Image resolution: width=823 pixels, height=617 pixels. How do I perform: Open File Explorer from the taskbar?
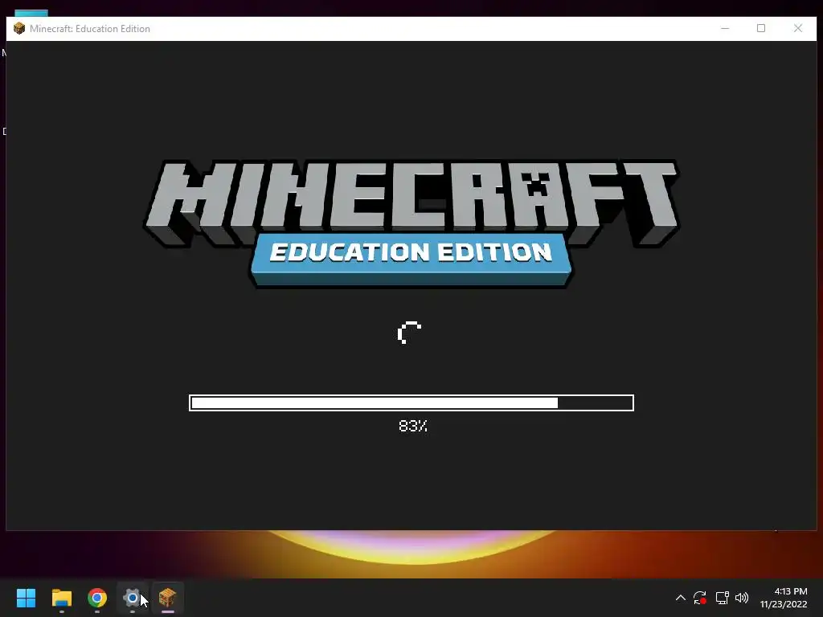[x=61, y=598]
